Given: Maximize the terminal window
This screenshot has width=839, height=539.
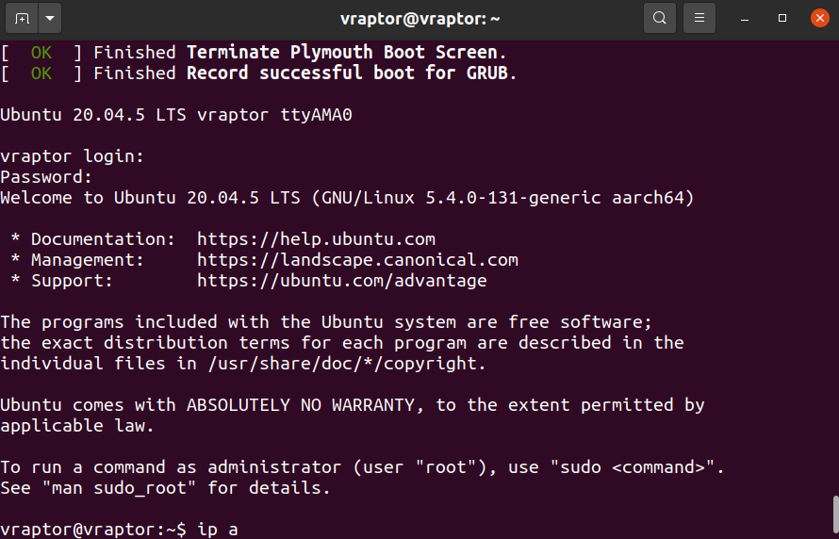Looking at the screenshot, I should click(x=782, y=18).
